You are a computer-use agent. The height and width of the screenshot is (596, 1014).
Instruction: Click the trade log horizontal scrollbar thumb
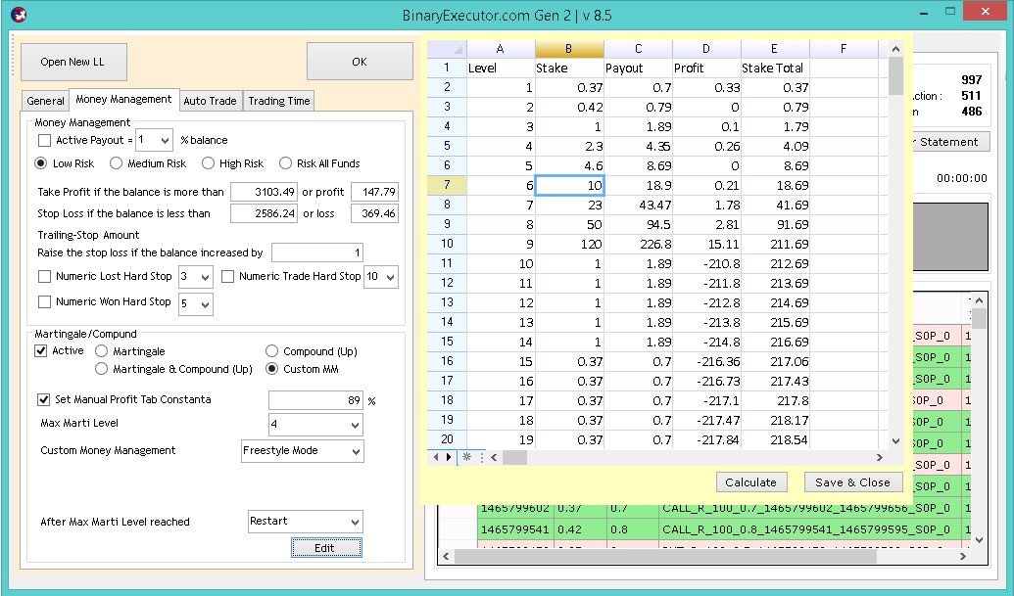(665, 556)
